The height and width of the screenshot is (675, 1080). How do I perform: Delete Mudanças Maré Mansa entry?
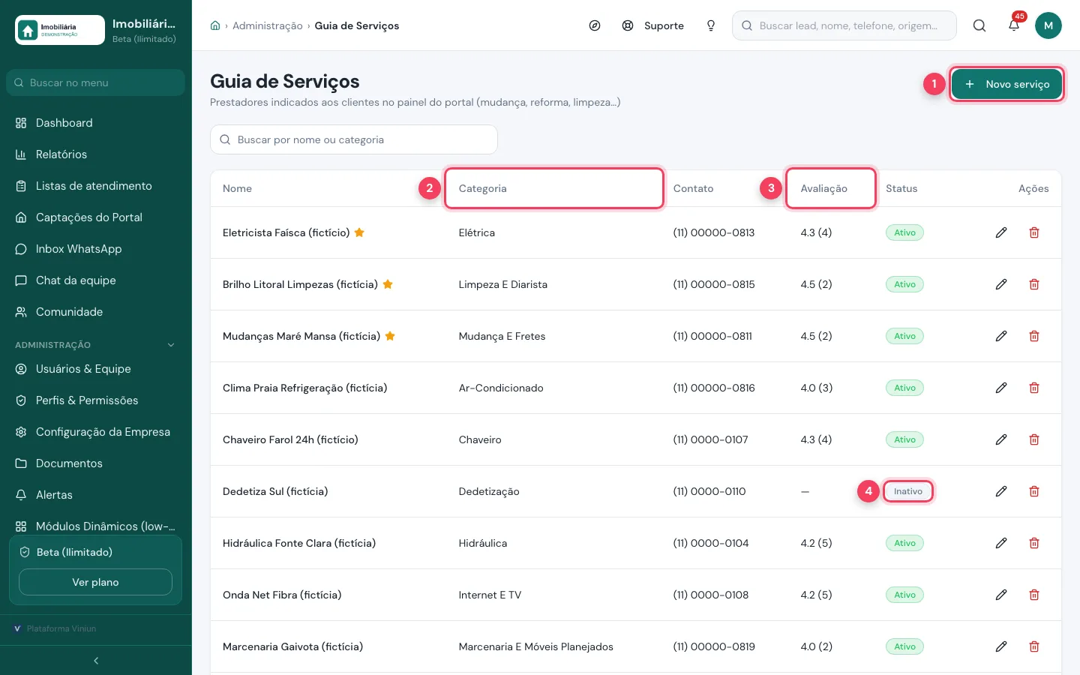1034,336
